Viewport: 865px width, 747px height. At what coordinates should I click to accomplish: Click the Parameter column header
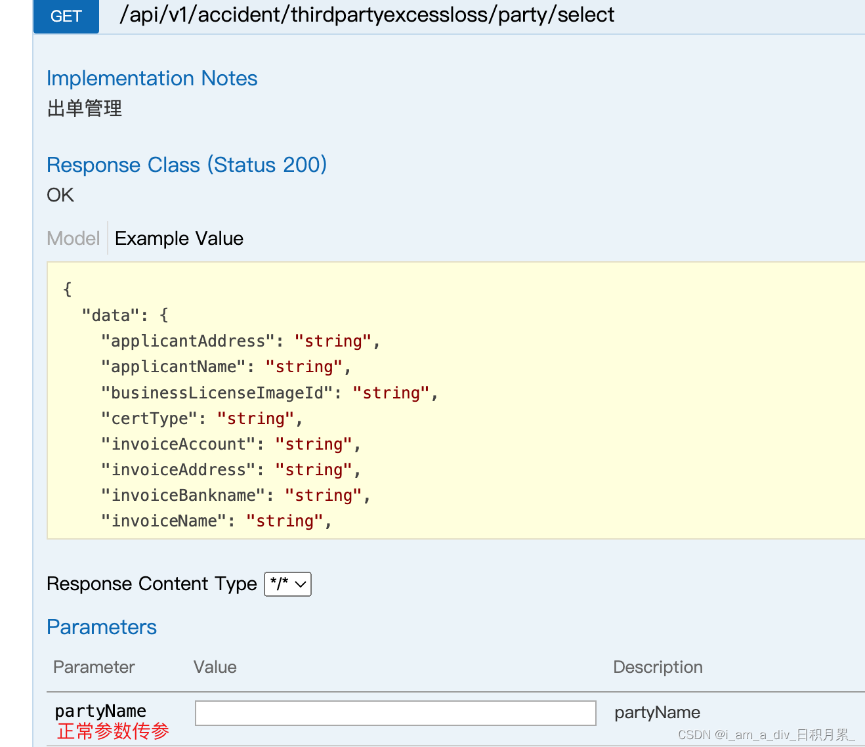point(94,667)
